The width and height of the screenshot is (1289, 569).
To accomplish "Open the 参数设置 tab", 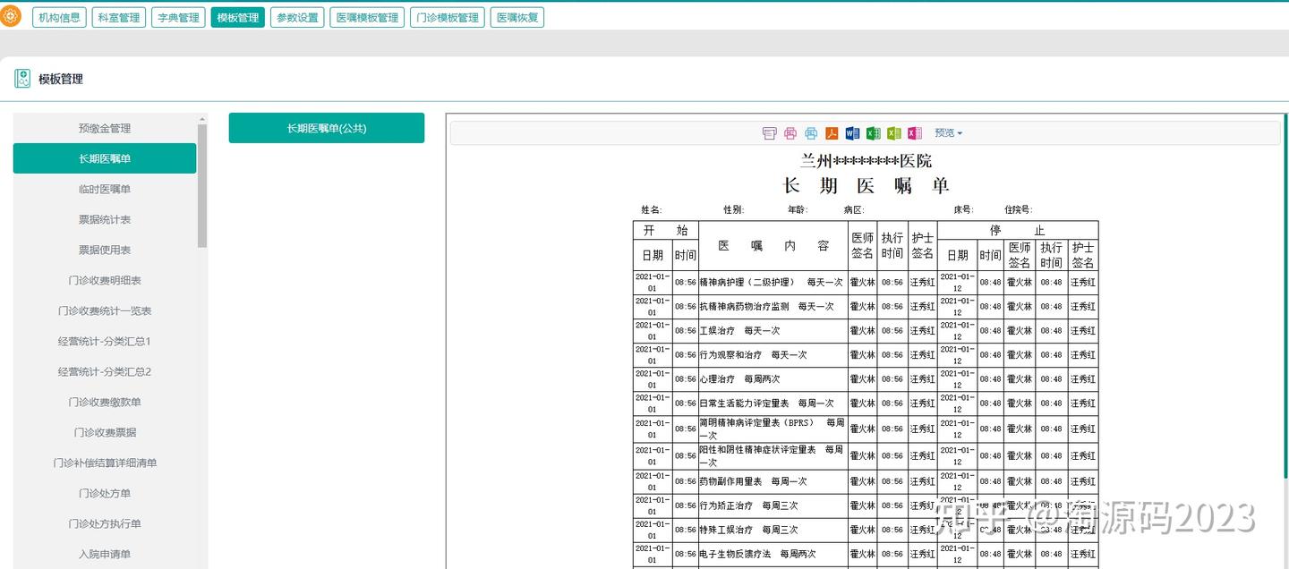I will click(x=297, y=17).
